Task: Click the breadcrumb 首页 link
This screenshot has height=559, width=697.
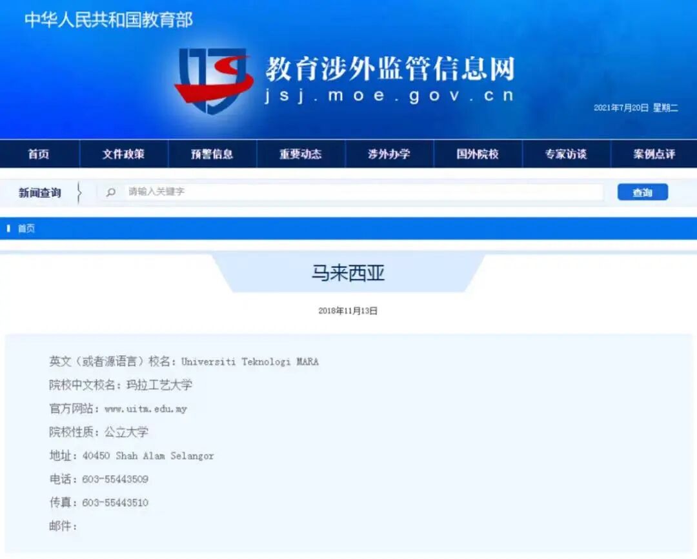Action: click(x=26, y=228)
